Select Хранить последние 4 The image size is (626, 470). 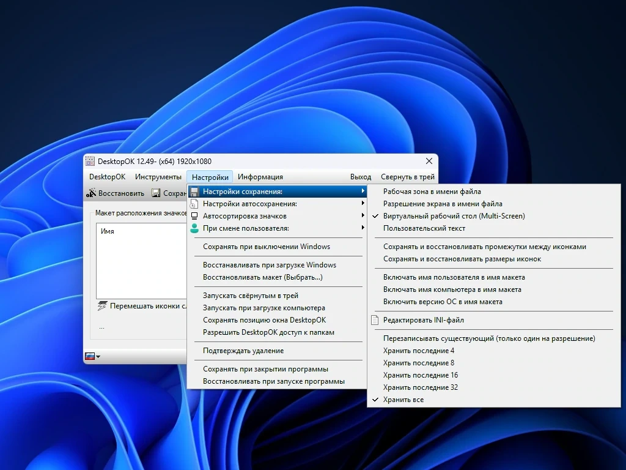coord(494,351)
